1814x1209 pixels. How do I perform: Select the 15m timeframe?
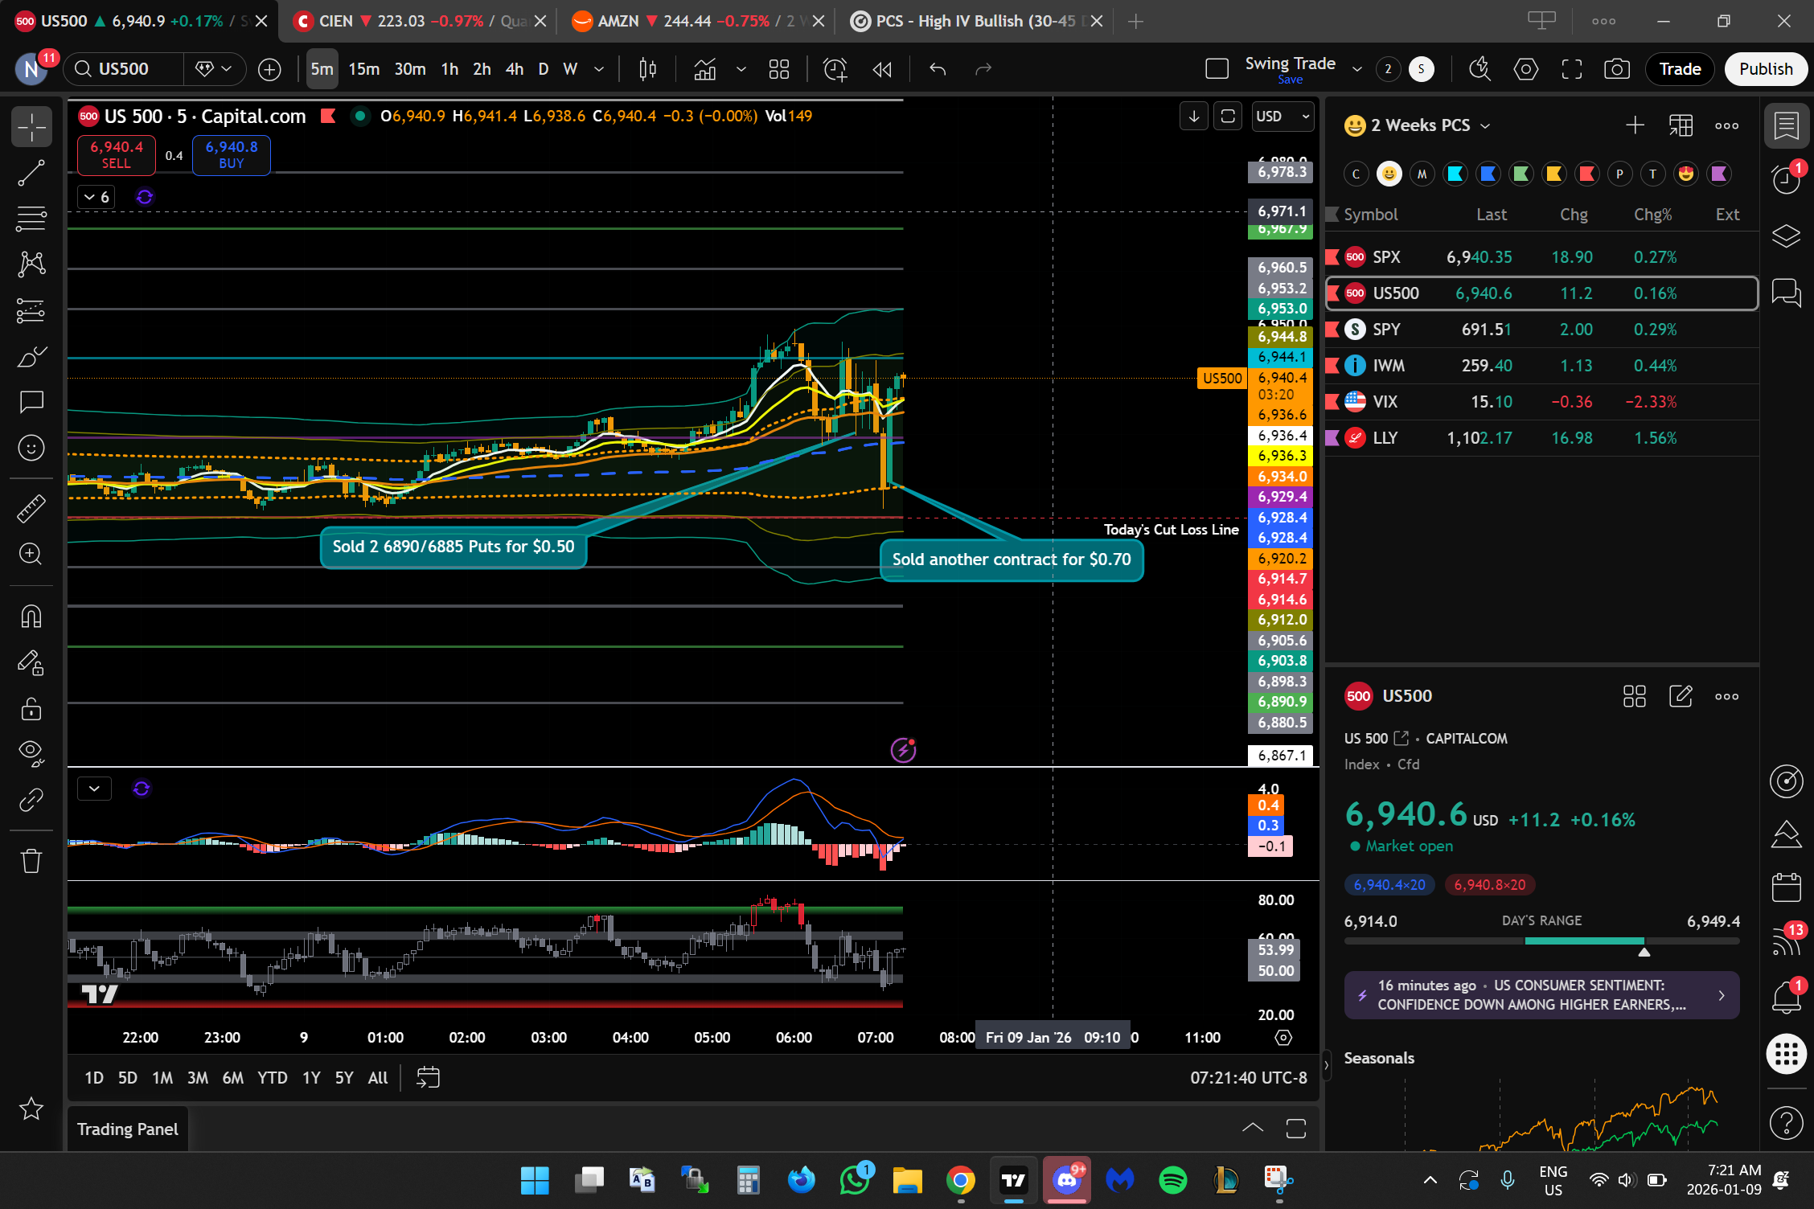(363, 69)
